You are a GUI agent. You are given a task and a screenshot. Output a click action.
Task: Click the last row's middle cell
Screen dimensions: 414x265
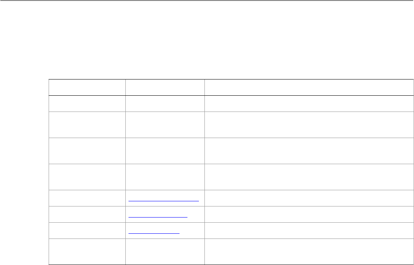coord(164,251)
